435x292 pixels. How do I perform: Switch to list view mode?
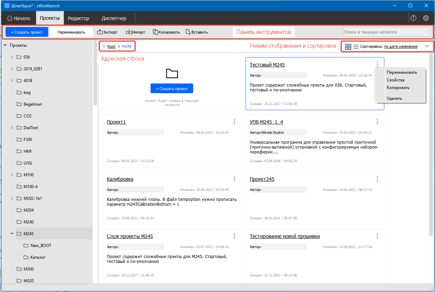point(356,46)
